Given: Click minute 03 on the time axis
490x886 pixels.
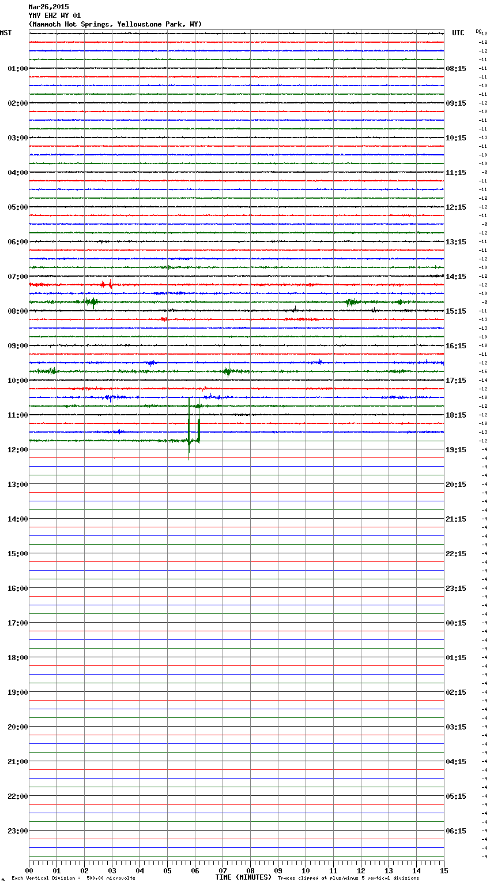Looking at the screenshot, I should (x=112, y=870).
